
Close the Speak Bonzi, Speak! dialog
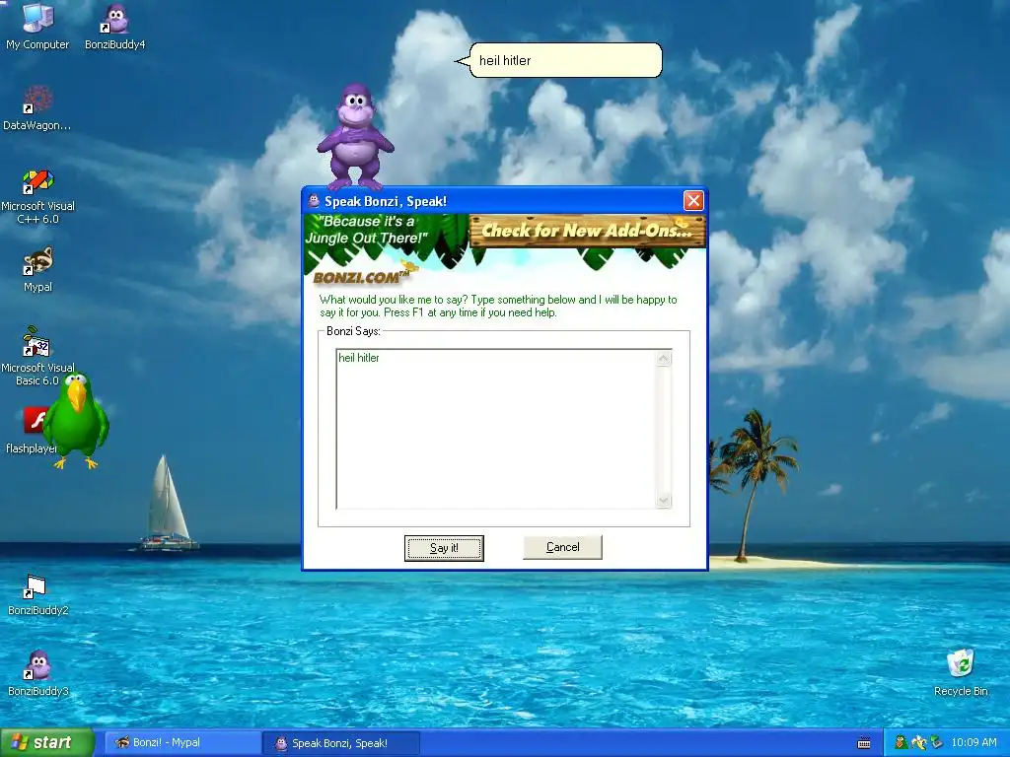tap(693, 201)
